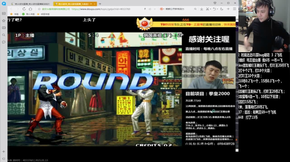Image resolution: width=290 pixels, height=162 pixels.
Task: Click the red medal badge icon above the stream
Action: click(x=145, y=24)
